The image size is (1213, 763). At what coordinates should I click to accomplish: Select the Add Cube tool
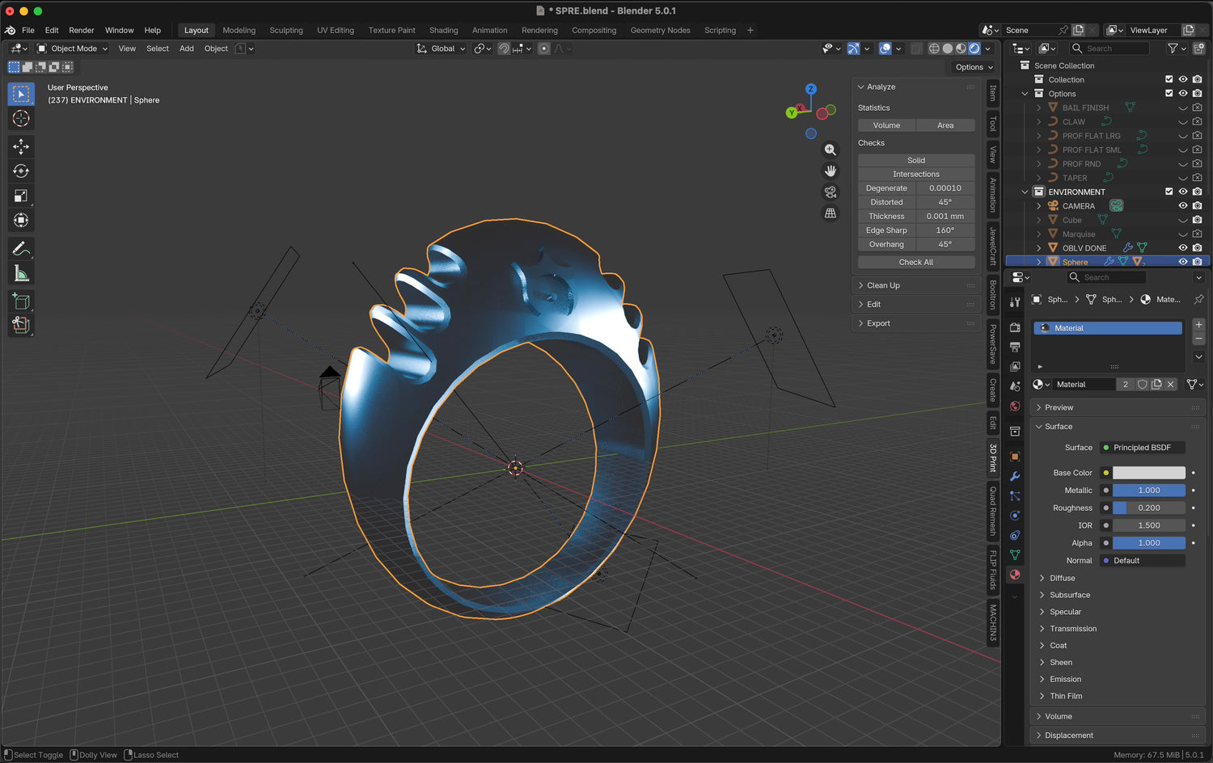click(x=21, y=301)
